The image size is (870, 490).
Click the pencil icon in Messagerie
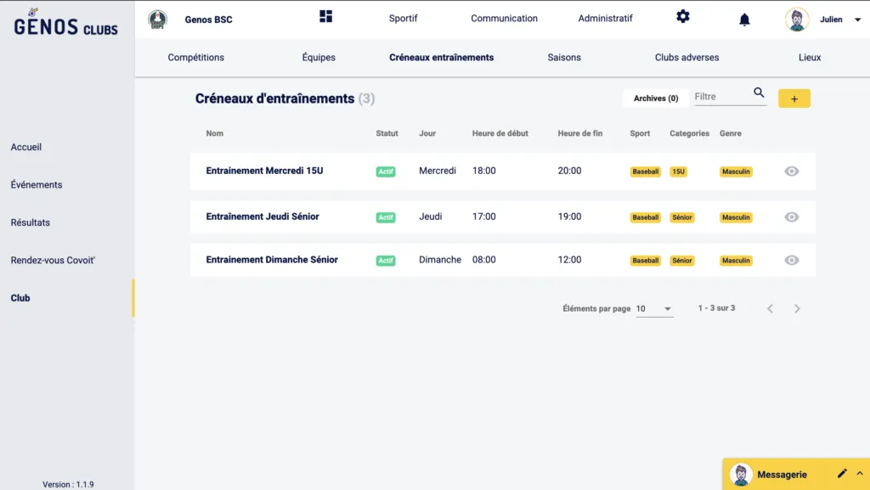842,474
